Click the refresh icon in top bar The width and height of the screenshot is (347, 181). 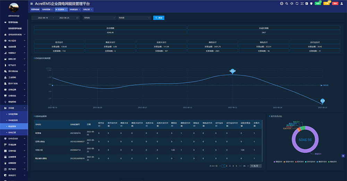click(x=297, y=3)
